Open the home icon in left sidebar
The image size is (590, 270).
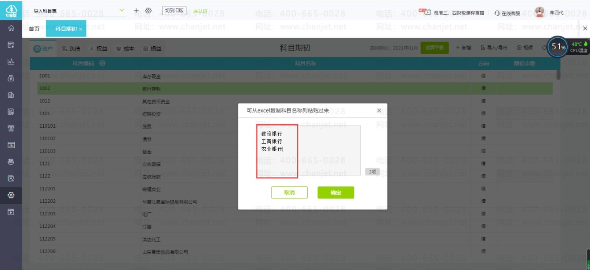pos(11,28)
